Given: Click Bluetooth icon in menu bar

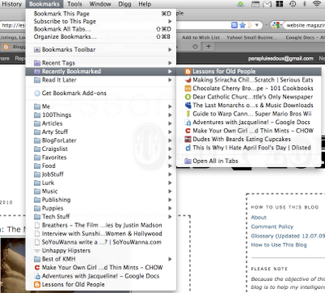Looking at the screenshot, I should pos(304,4).
